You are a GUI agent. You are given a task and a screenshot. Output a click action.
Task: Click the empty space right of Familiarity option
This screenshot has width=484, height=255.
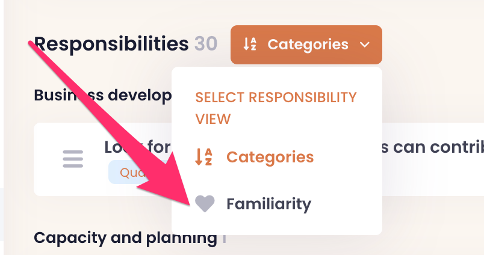(x=349, y=204)
